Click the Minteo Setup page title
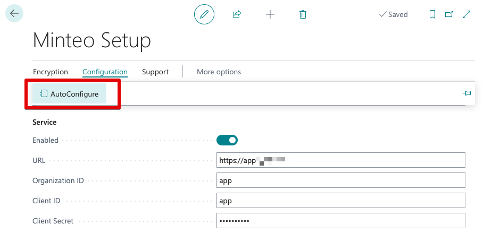Viewport: 492px width, 233px height. (x=91, y=40)
